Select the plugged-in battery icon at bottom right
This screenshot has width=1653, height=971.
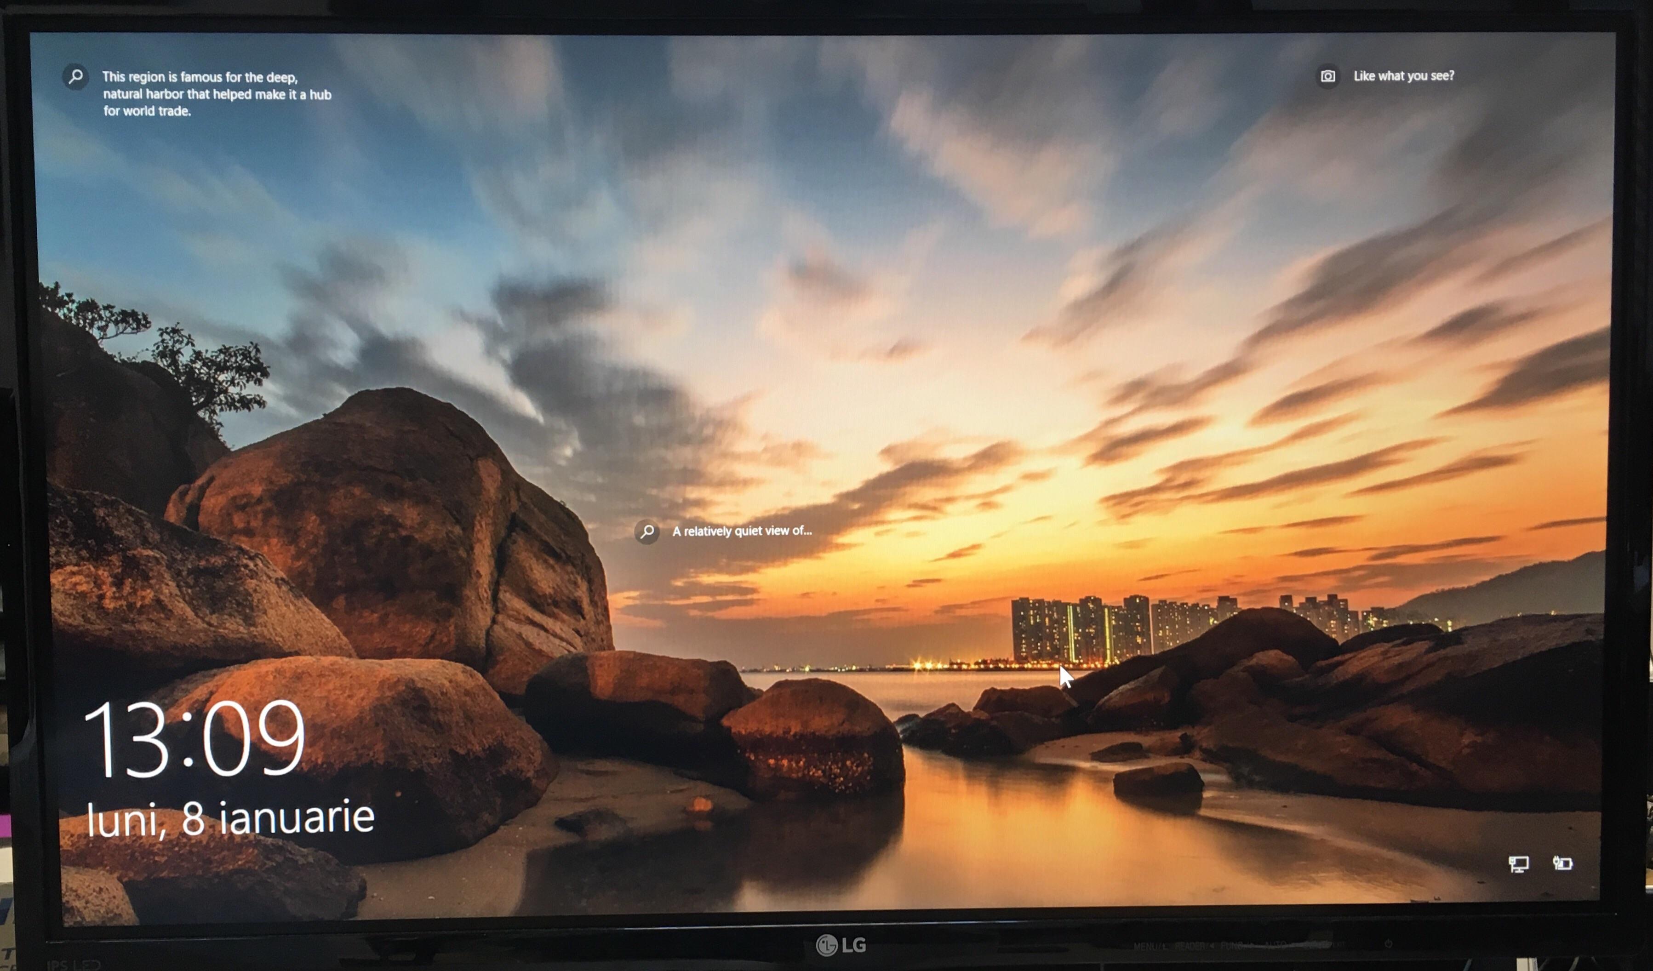click(1564, 863)
